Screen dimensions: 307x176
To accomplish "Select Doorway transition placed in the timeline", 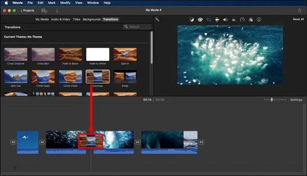I will tap(91, 141).
